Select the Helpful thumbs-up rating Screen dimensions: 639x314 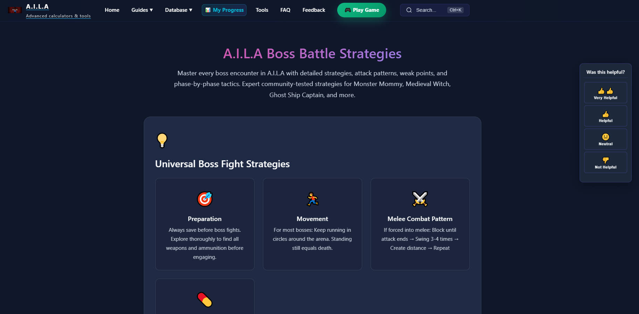click(605, 116)
